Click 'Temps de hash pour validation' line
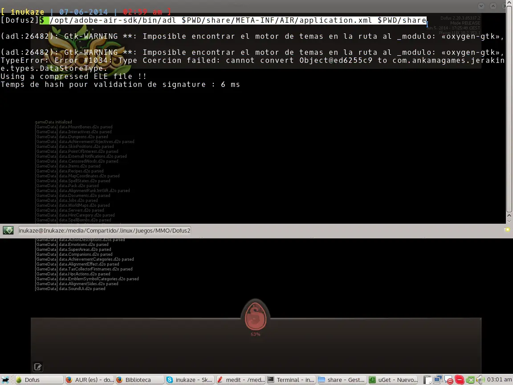This screenshot has height=385, width=513. coord(120,85)
